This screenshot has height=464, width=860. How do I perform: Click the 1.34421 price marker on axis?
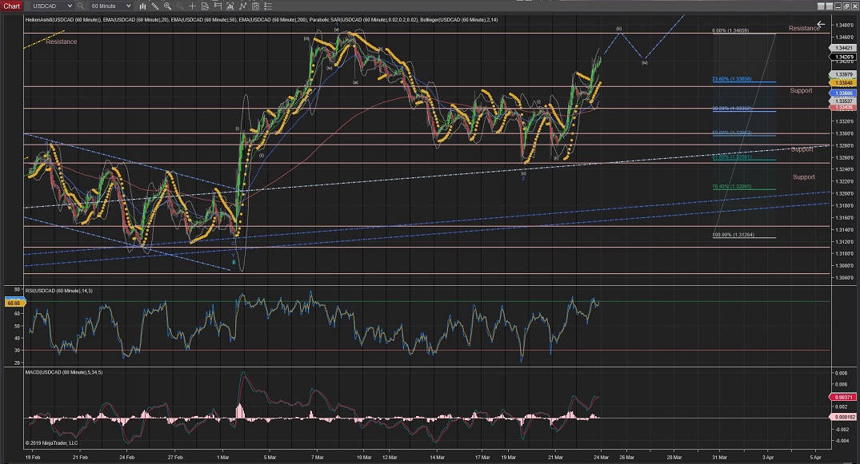(x=842, y=48)
